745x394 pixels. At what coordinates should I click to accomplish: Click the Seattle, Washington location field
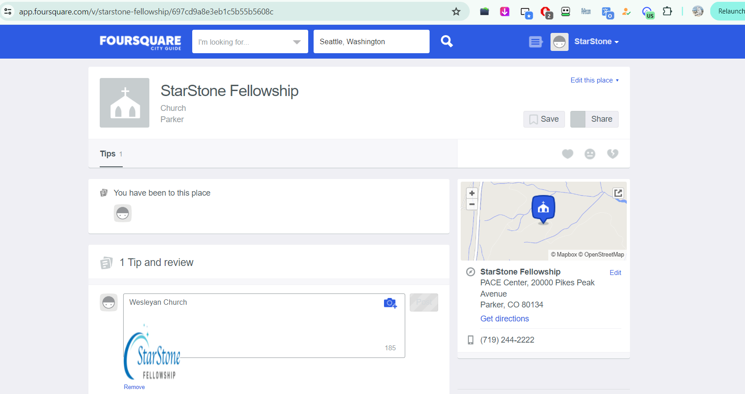tap(371, 41)
